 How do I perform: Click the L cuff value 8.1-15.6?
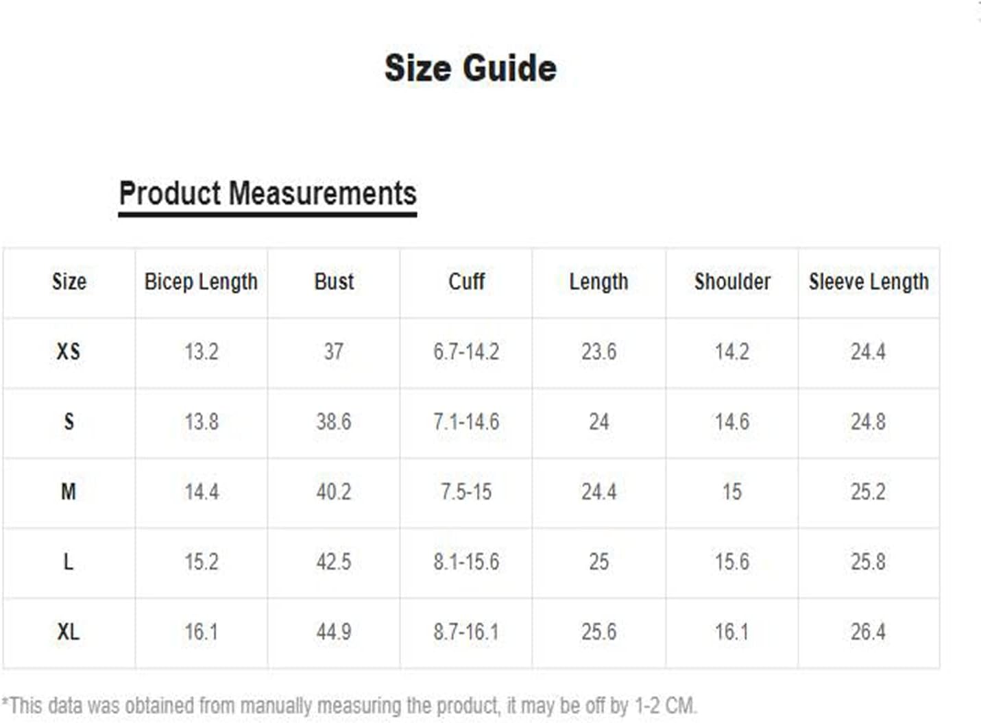(466, 561)
